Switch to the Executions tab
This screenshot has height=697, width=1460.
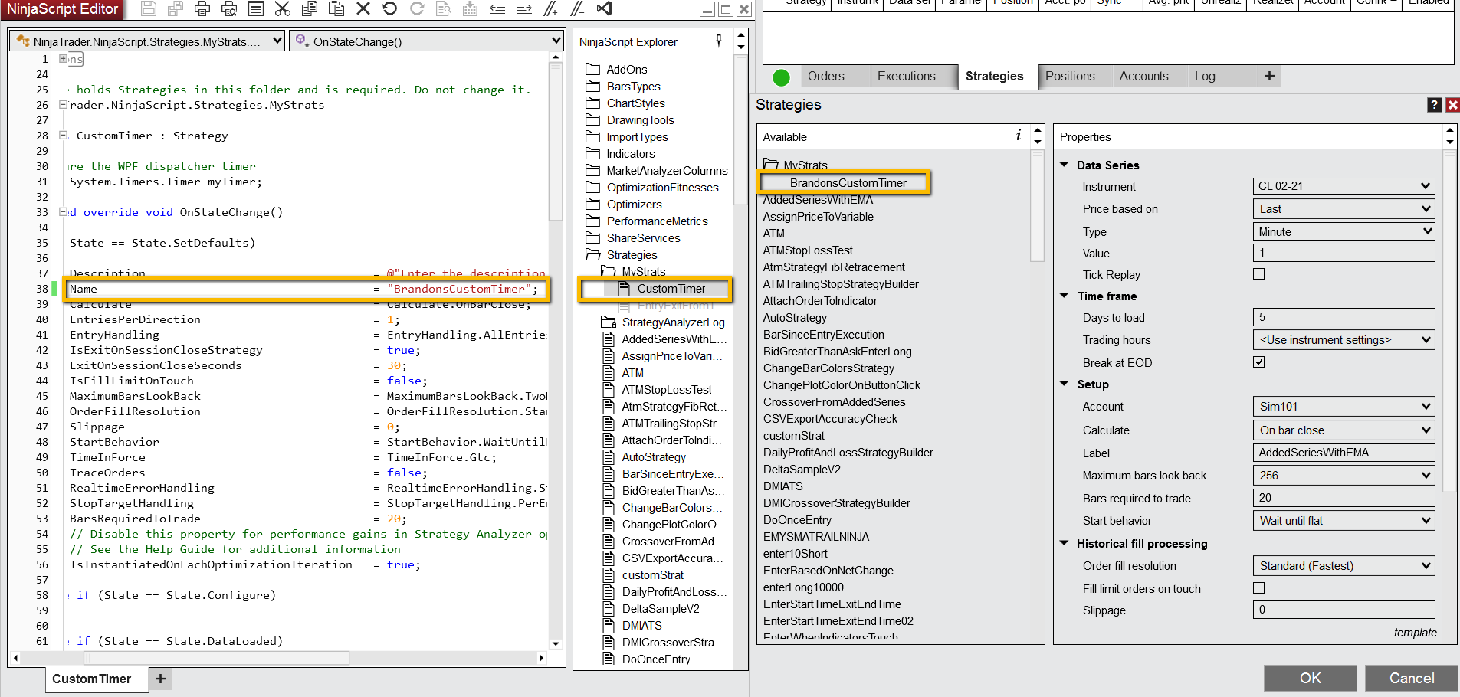pyautogui.click(x=906, y=77)
